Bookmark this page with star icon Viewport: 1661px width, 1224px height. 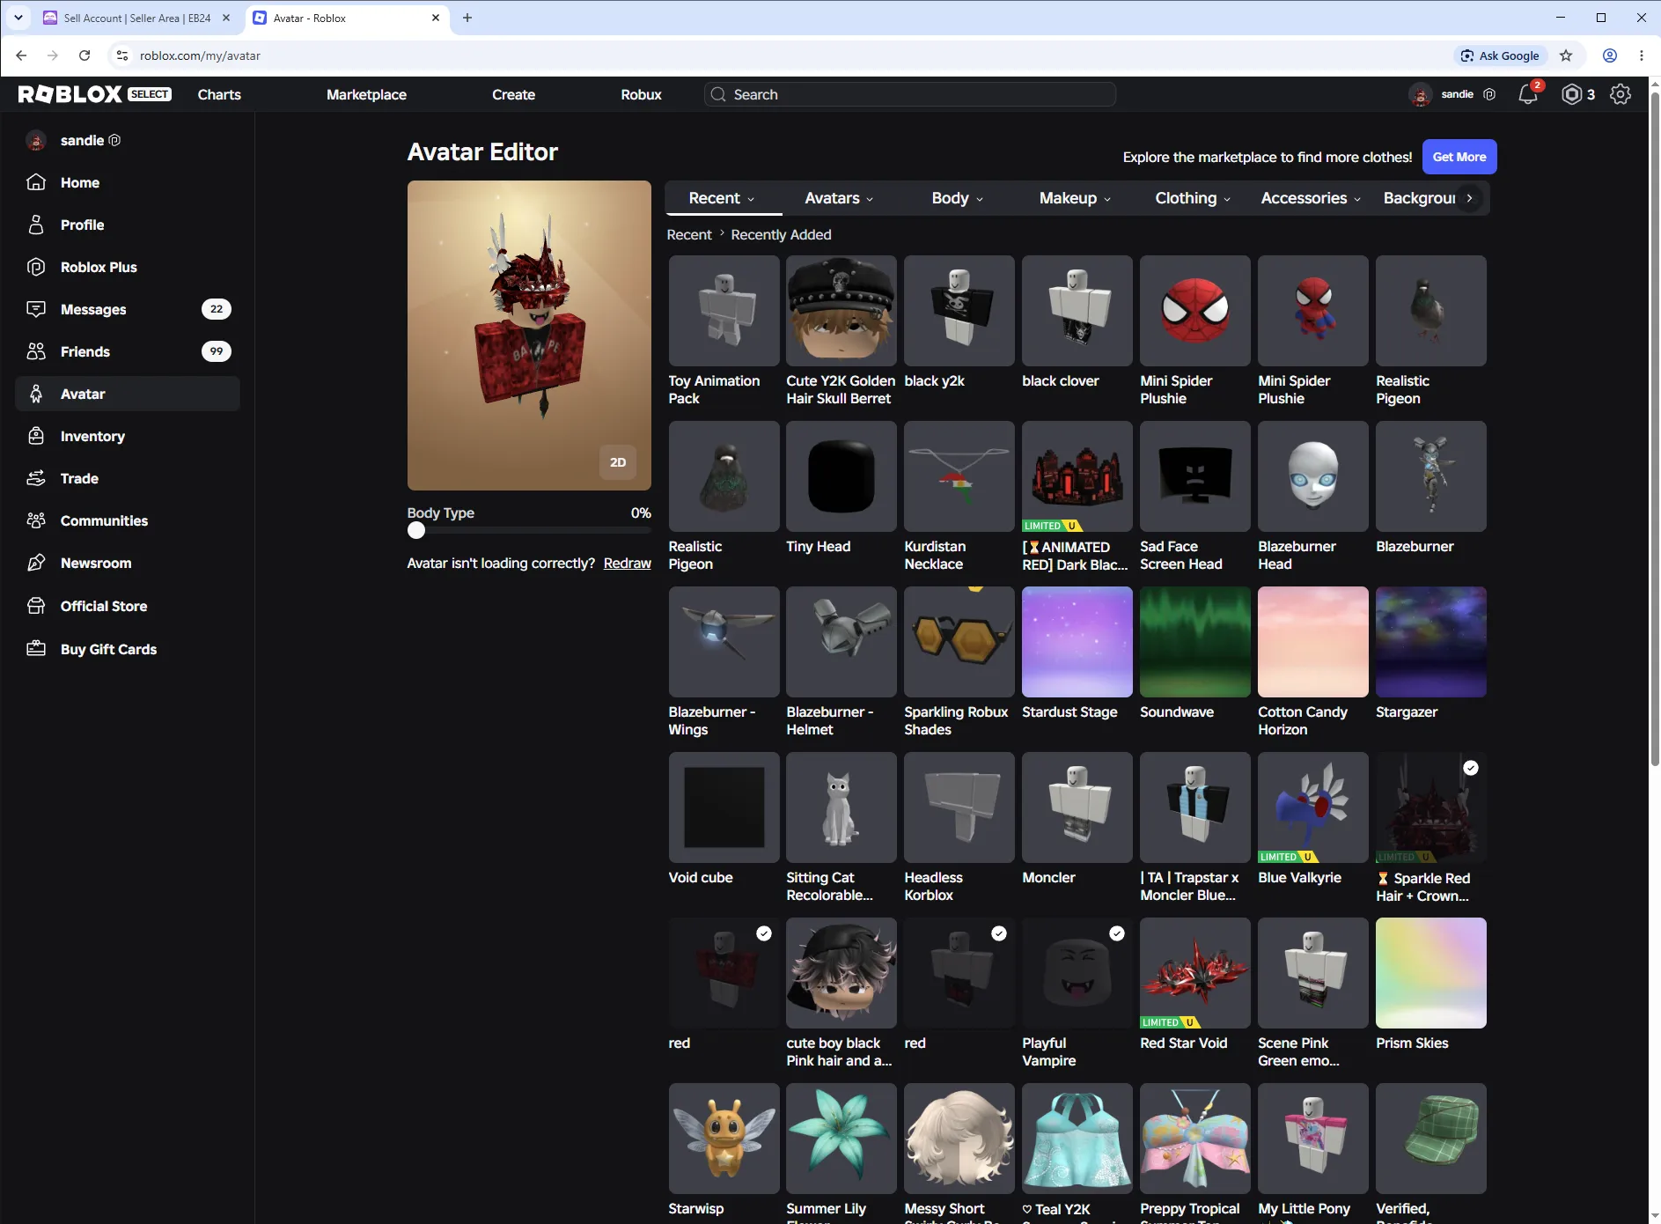click(x=1566, y=55)
